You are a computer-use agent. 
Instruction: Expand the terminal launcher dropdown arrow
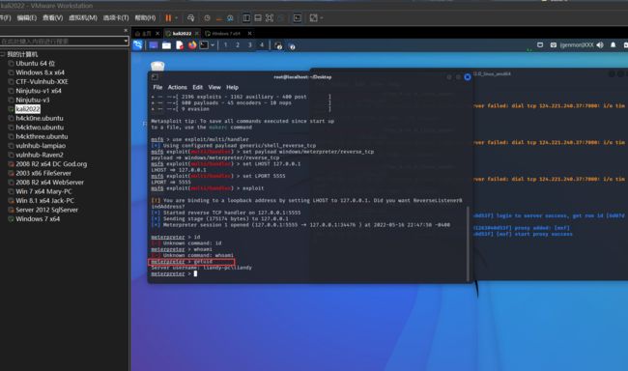click(213, 45)
